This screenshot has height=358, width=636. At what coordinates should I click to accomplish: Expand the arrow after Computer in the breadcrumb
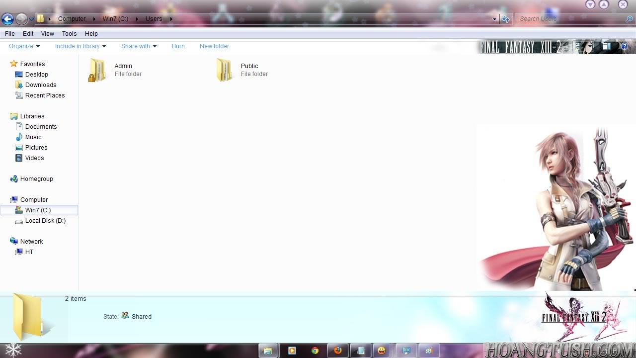point(94,19)
